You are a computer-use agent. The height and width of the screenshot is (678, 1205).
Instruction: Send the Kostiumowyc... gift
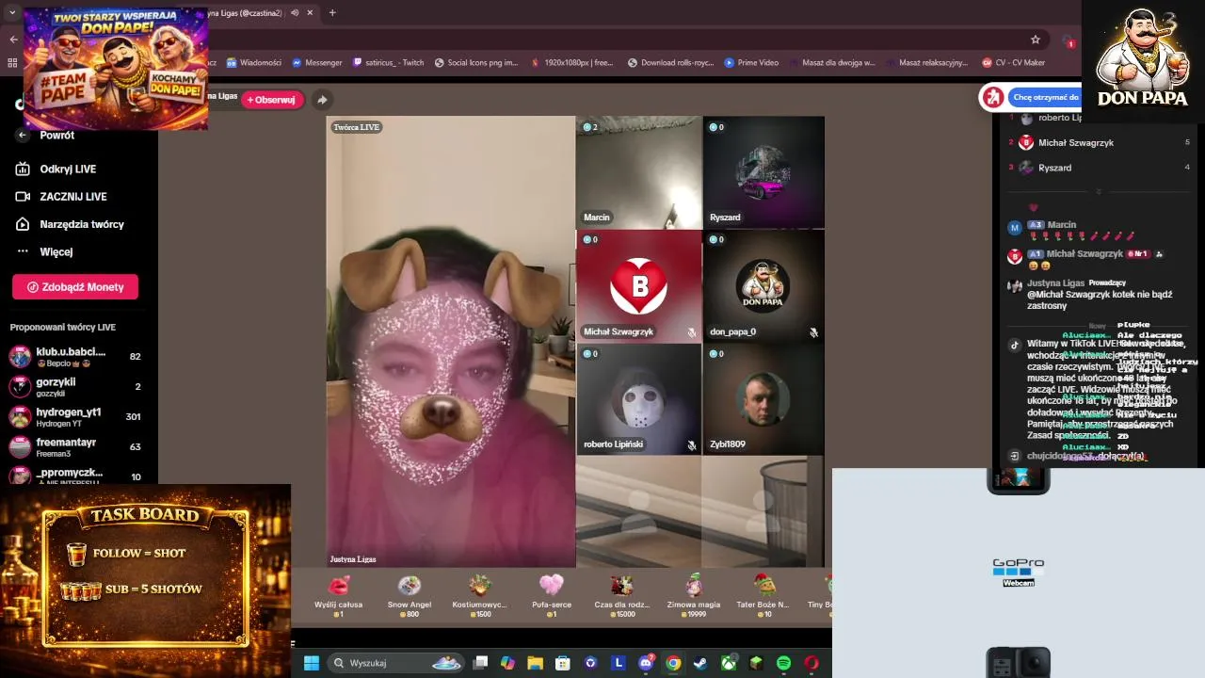(480, 595)
